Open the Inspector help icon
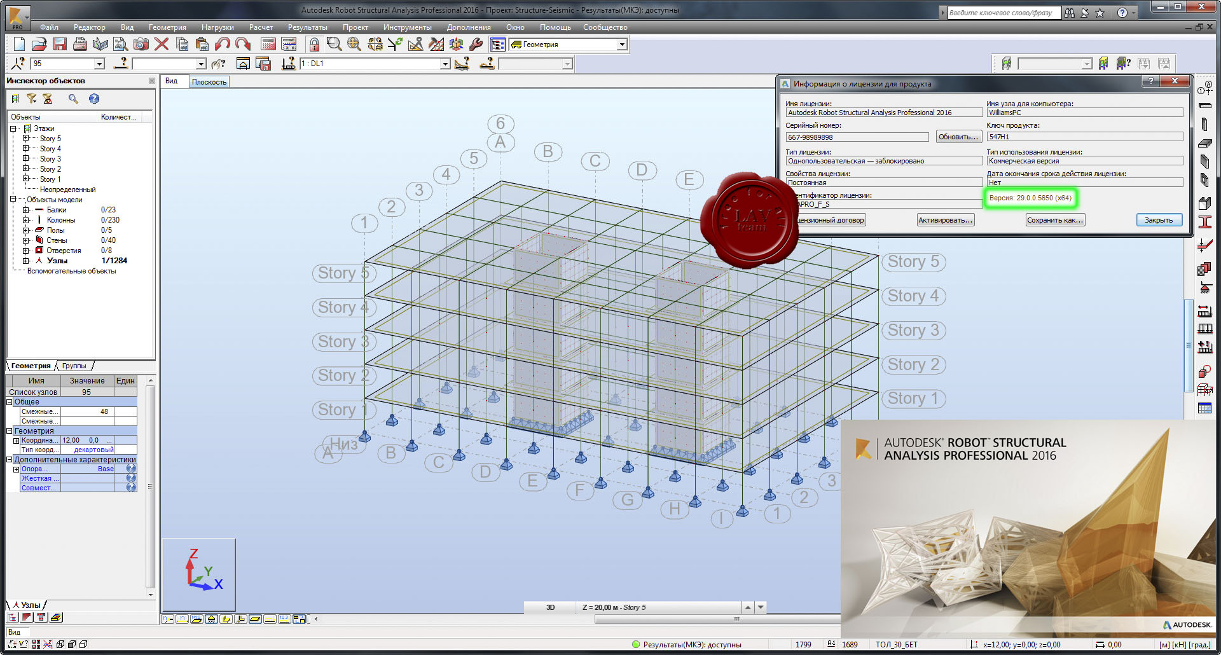 click(94, 99)
